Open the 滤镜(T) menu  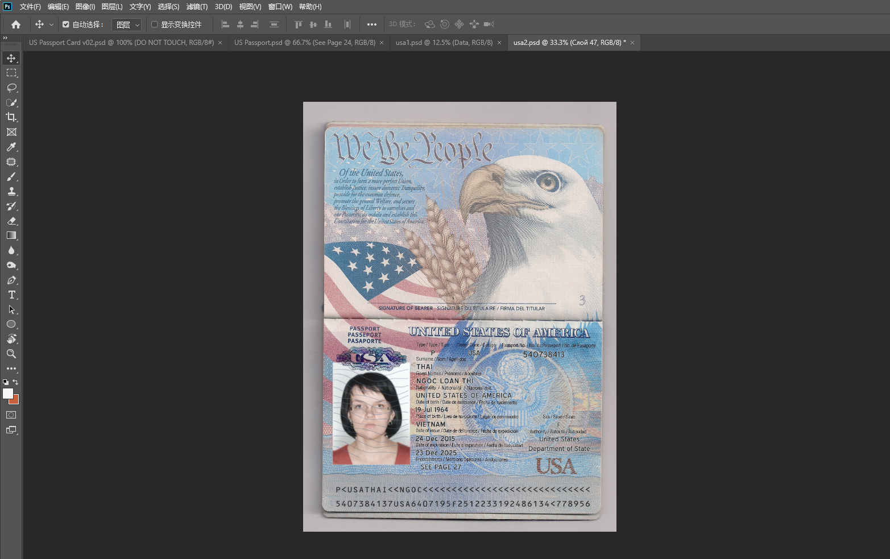click(197, 7)
